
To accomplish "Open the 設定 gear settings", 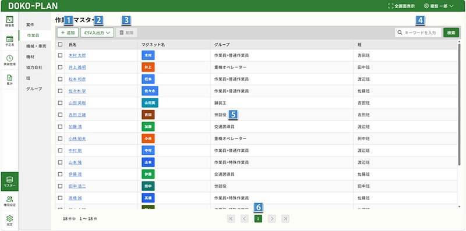I will point(10,221).
